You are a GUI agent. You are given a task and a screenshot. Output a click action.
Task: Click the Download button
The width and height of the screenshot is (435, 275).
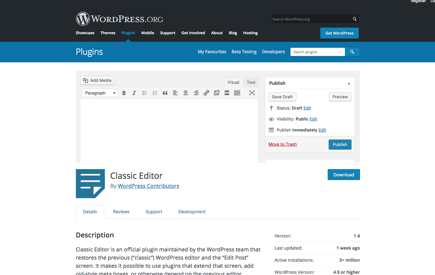pyautogui.click(x=344, y=175)
